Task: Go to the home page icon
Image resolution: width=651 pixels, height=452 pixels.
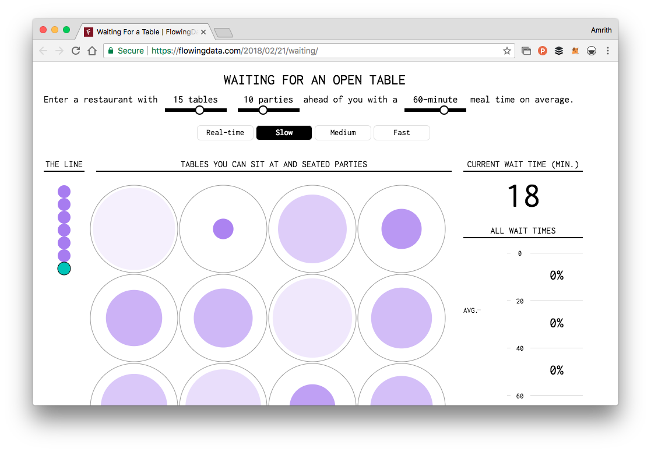Action: click(x=92, y=51)
